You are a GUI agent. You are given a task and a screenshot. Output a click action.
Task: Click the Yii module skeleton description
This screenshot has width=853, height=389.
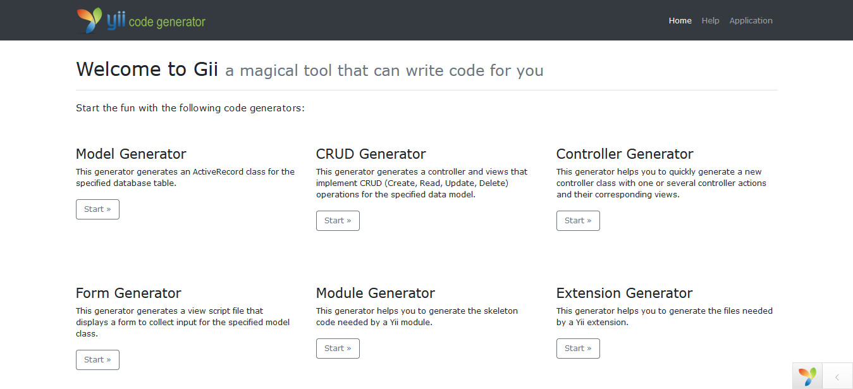pyautogui.click(x=417, y=317)
